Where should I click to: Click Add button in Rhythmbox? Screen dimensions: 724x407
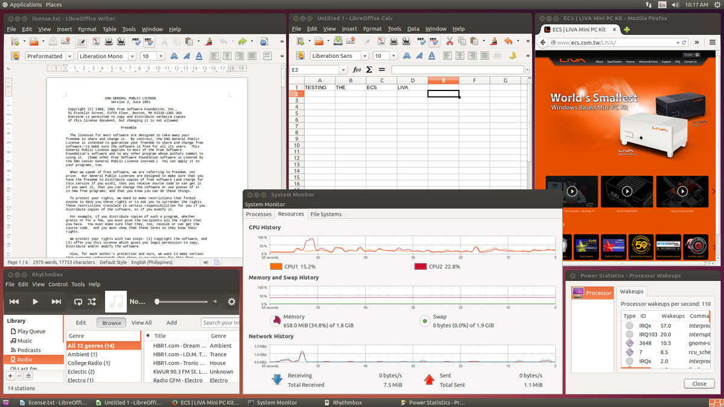[172, 323]
